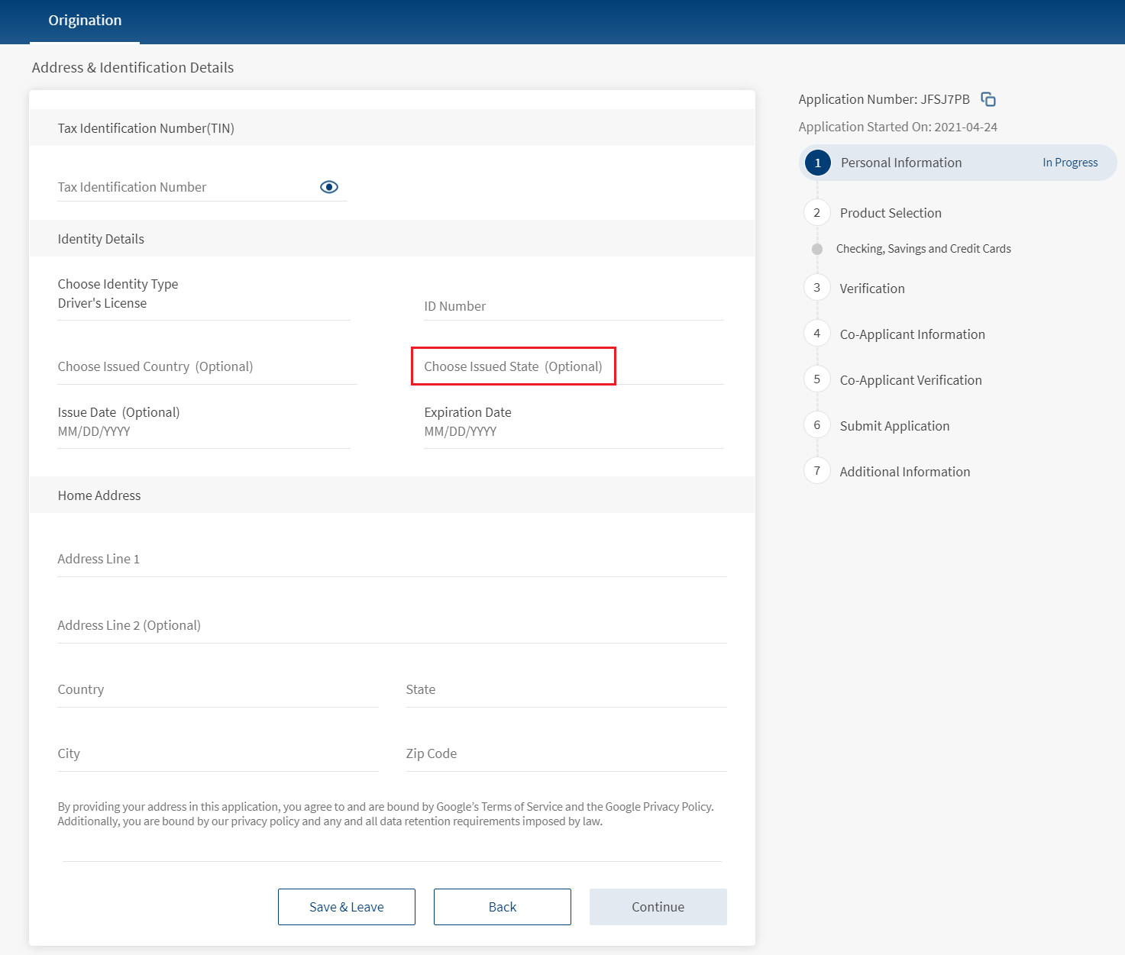Screen dimensions: 1125x955
Task: Click the Continue button
Action: click(658, 907)
